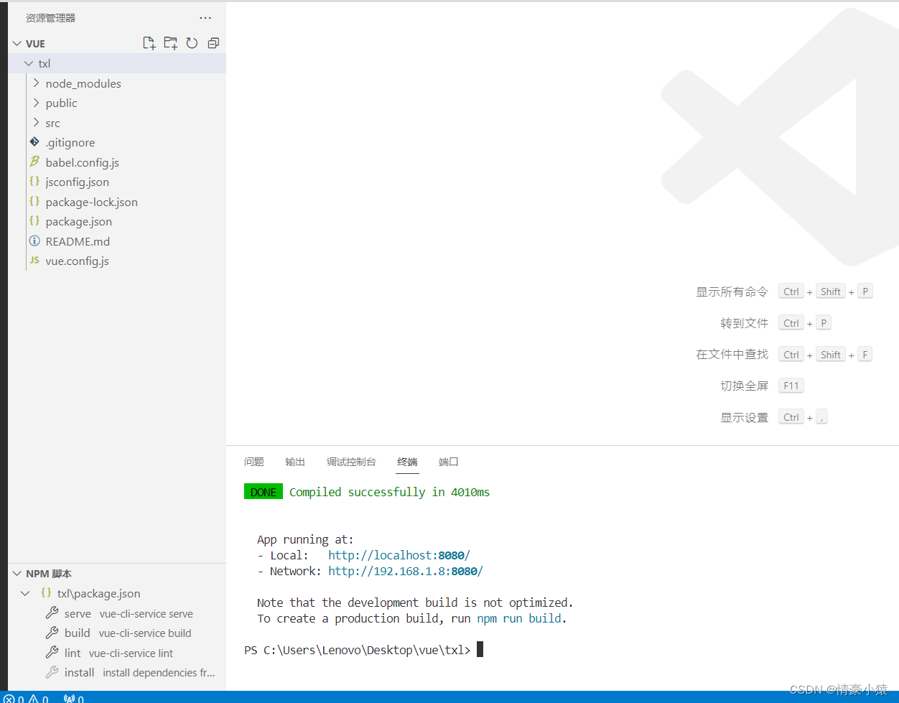Click the Collapse Folders icon in Explorer

click(213, 43)
